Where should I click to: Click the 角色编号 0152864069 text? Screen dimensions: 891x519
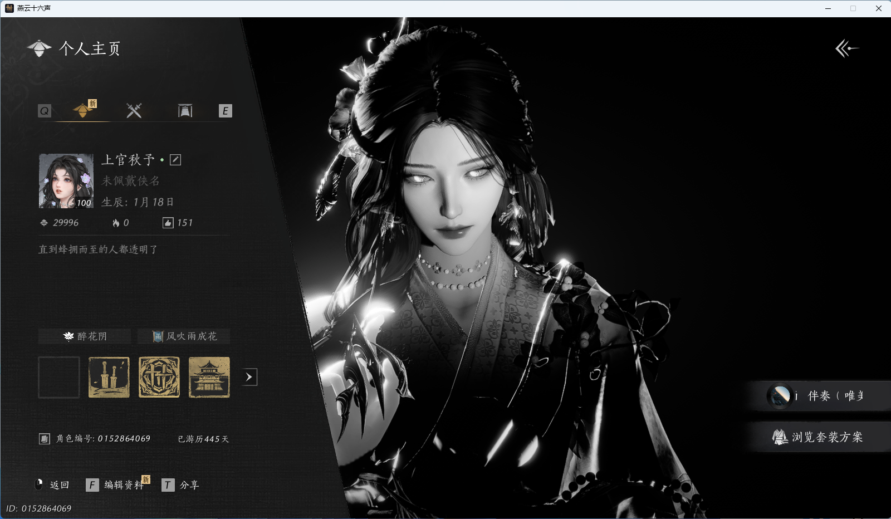(103, 439)
